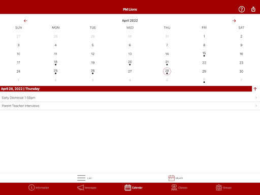Image resolution: width=260 pixels, height=195 pixels.
Task: Select April 24 in calendar
Action: click(18, 71)
